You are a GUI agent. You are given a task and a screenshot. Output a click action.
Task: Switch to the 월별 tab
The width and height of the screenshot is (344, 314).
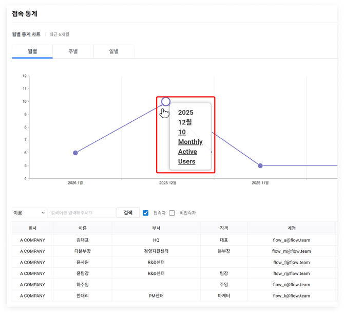click(x=32, y=51)
